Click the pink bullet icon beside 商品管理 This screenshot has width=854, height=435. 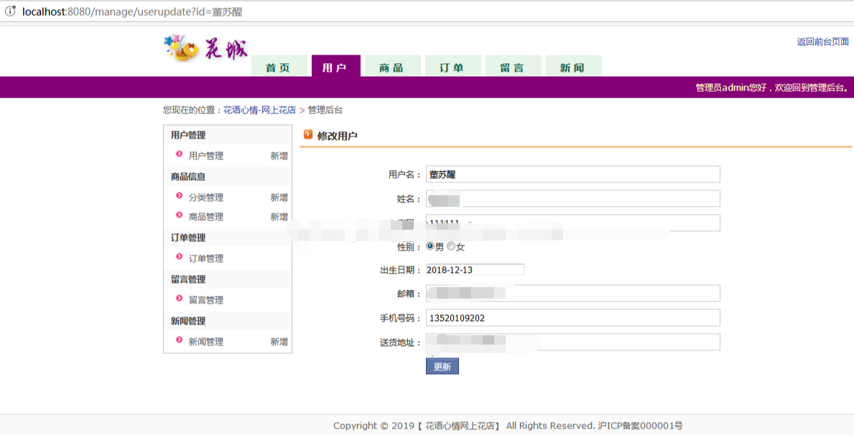point(179,215)
